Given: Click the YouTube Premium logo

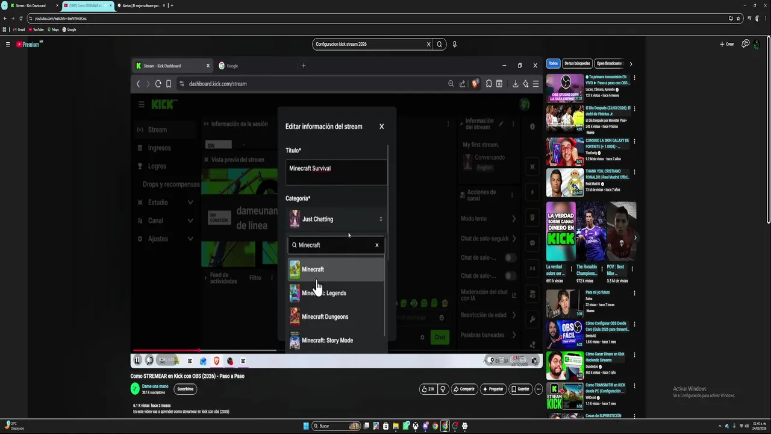Looking at the screenshot, I should point(29,44).
